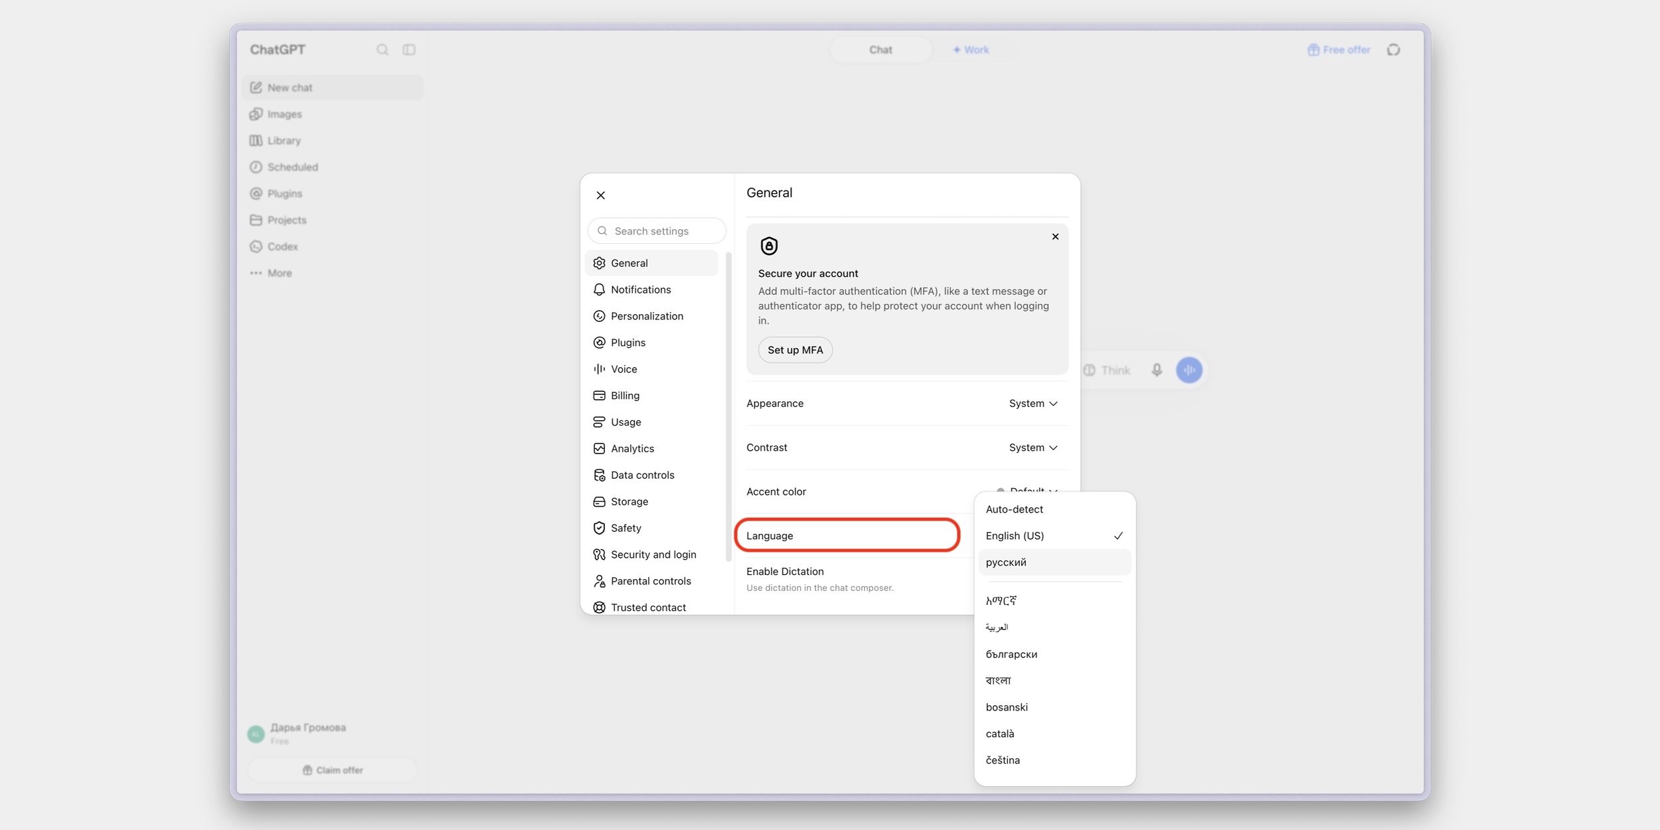Screen dimensions: 1660x830
Task: Choose Auto-detect language option
Action: tap(1054, 509)
